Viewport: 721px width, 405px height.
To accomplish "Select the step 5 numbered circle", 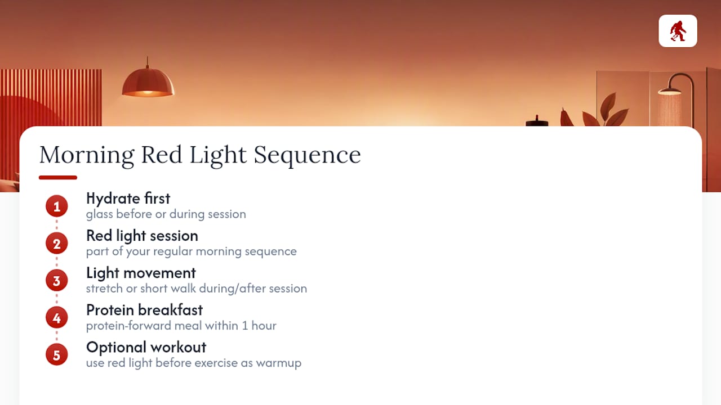I will click(x=56, y=355).
